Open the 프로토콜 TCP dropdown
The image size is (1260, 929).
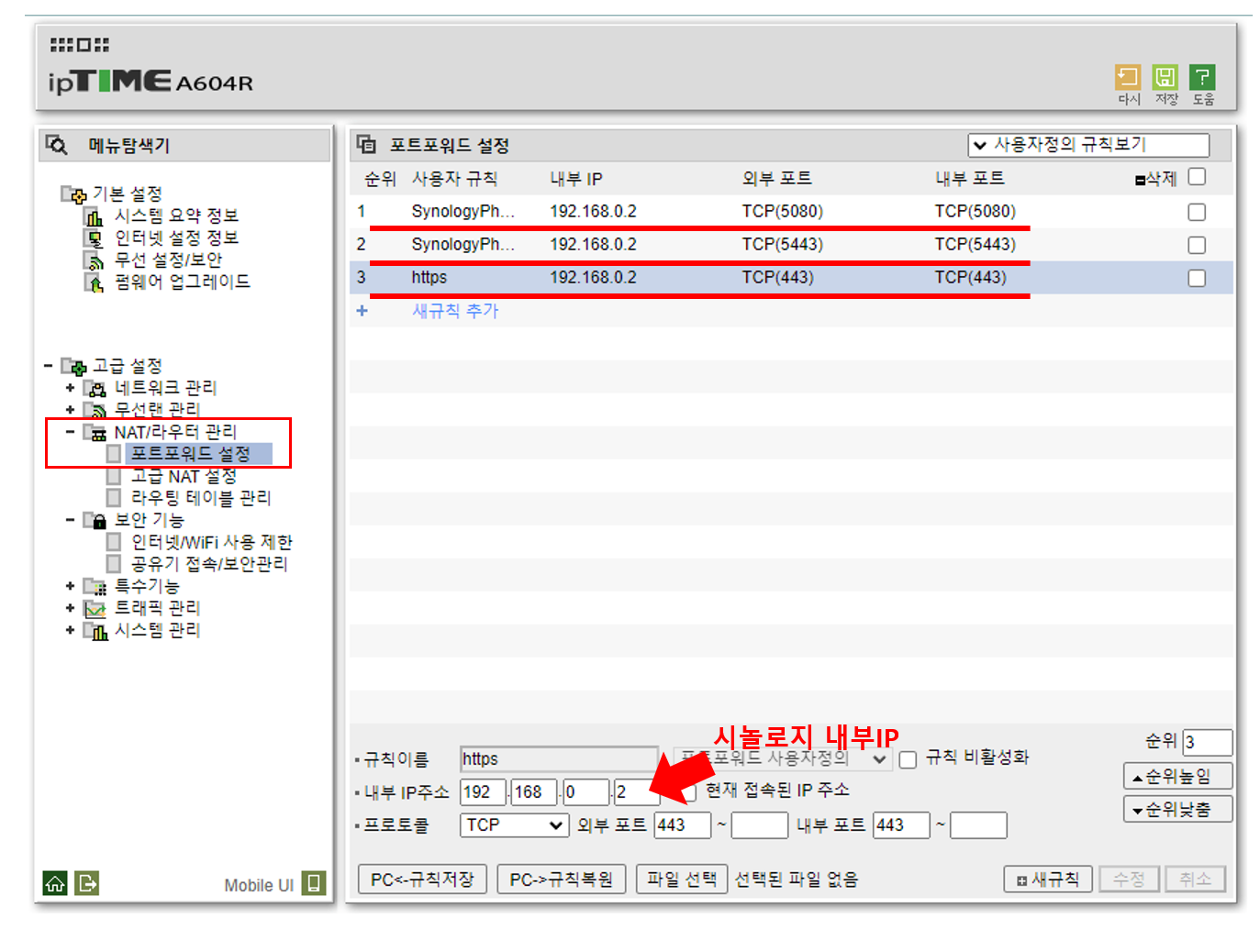tap(513, 825)
